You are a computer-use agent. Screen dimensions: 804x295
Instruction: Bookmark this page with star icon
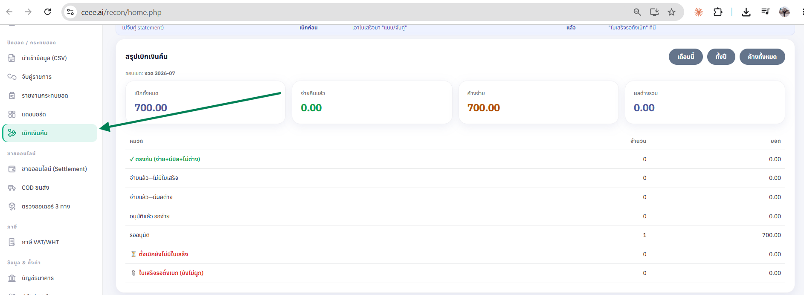(x=671, y=12)
